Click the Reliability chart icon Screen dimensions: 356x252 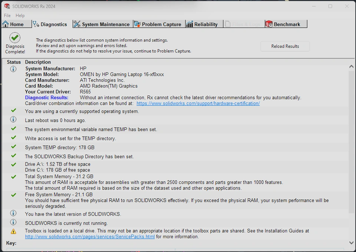pyautogui.click(x=189, y=24)
